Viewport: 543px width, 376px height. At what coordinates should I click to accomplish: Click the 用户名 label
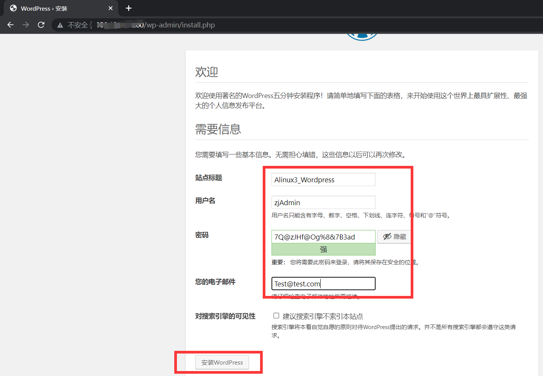click(x=205, y=201)
